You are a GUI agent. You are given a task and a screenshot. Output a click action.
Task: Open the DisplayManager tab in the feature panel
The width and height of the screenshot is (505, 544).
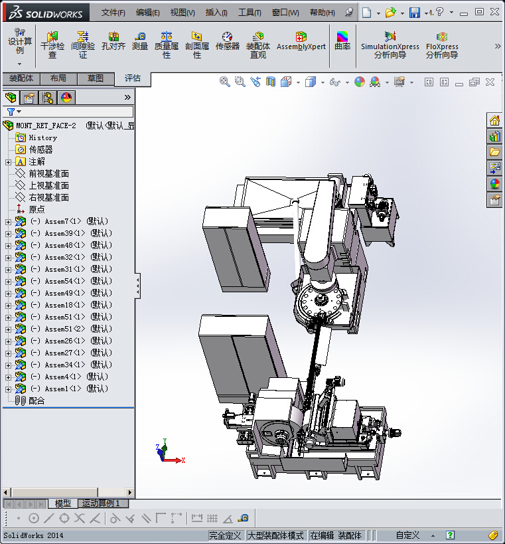[x=66, y=98]
